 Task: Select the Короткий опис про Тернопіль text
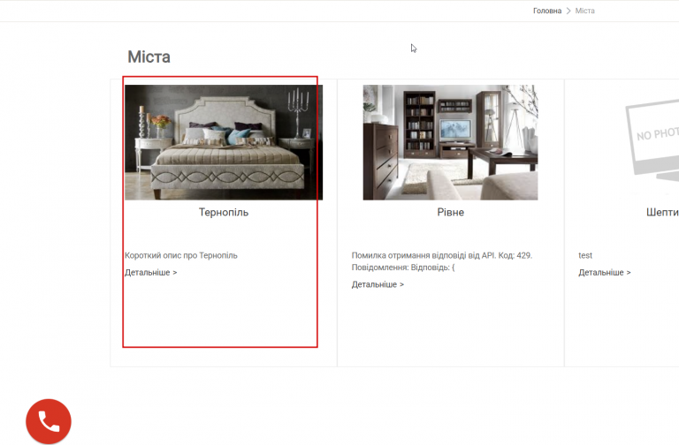point(181,255)
